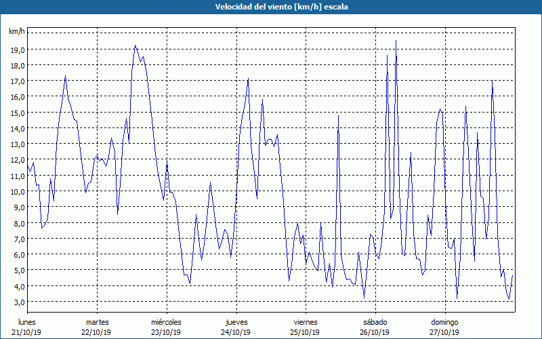The image size is (542, 339).
Task: Click the '15,0' y-axis value
Action: coord(18,113)
